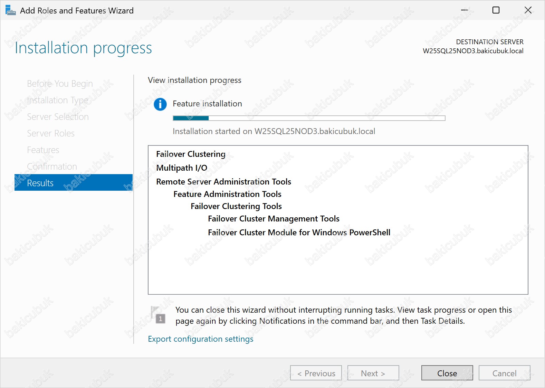The image size is (545, 388).
Task: Select Failover Cluster Module for Windows PowerShell
Action: (x=299, y=233)
